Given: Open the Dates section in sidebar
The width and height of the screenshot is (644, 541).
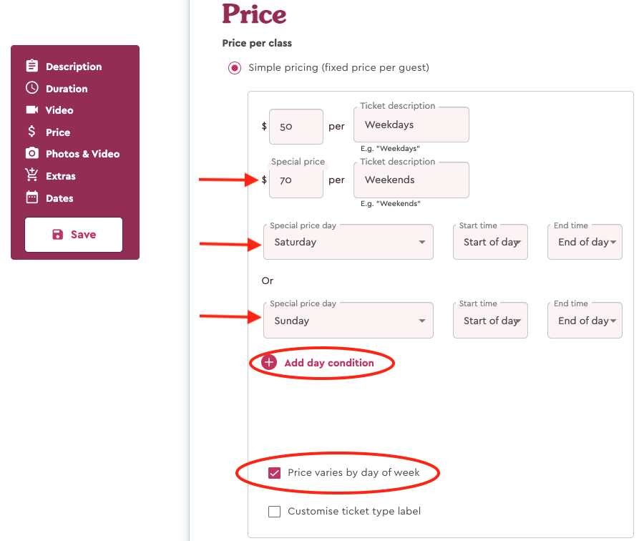Looking at the screenshot, I should (59, 198).
